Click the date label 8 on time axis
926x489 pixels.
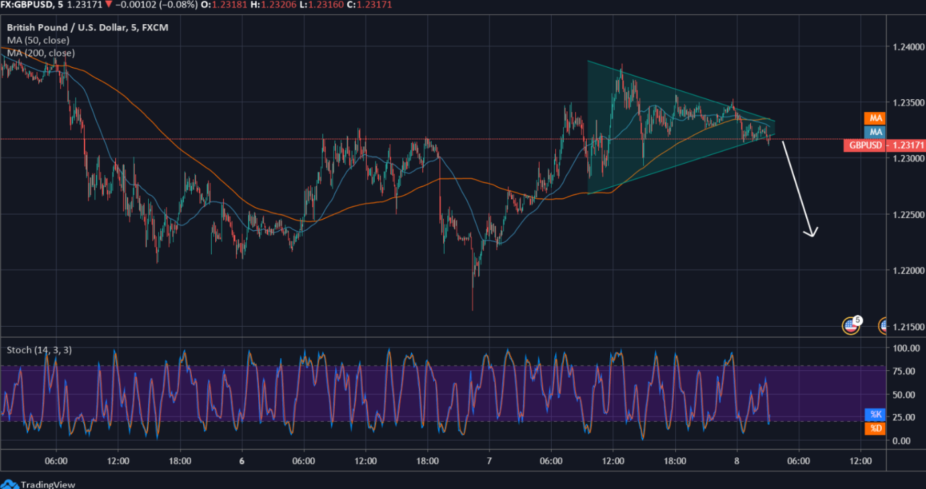(736, 461)
